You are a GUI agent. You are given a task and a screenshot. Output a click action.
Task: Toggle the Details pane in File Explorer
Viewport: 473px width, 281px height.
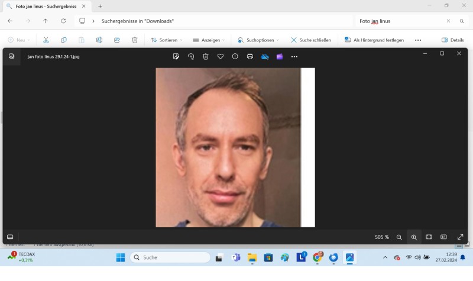[452, 40]
